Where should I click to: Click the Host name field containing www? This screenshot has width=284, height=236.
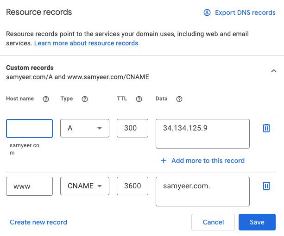30,186
